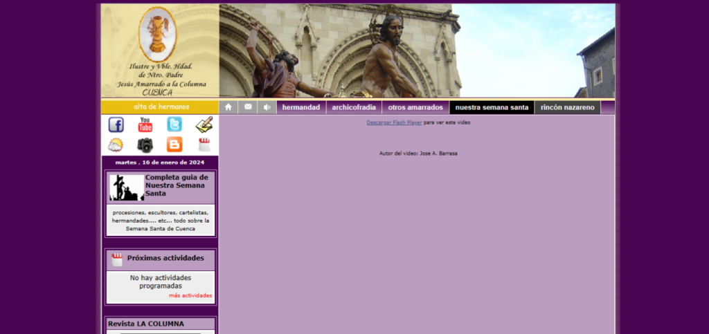
Task: Click the más actividades link
Action: pos(190,295)
